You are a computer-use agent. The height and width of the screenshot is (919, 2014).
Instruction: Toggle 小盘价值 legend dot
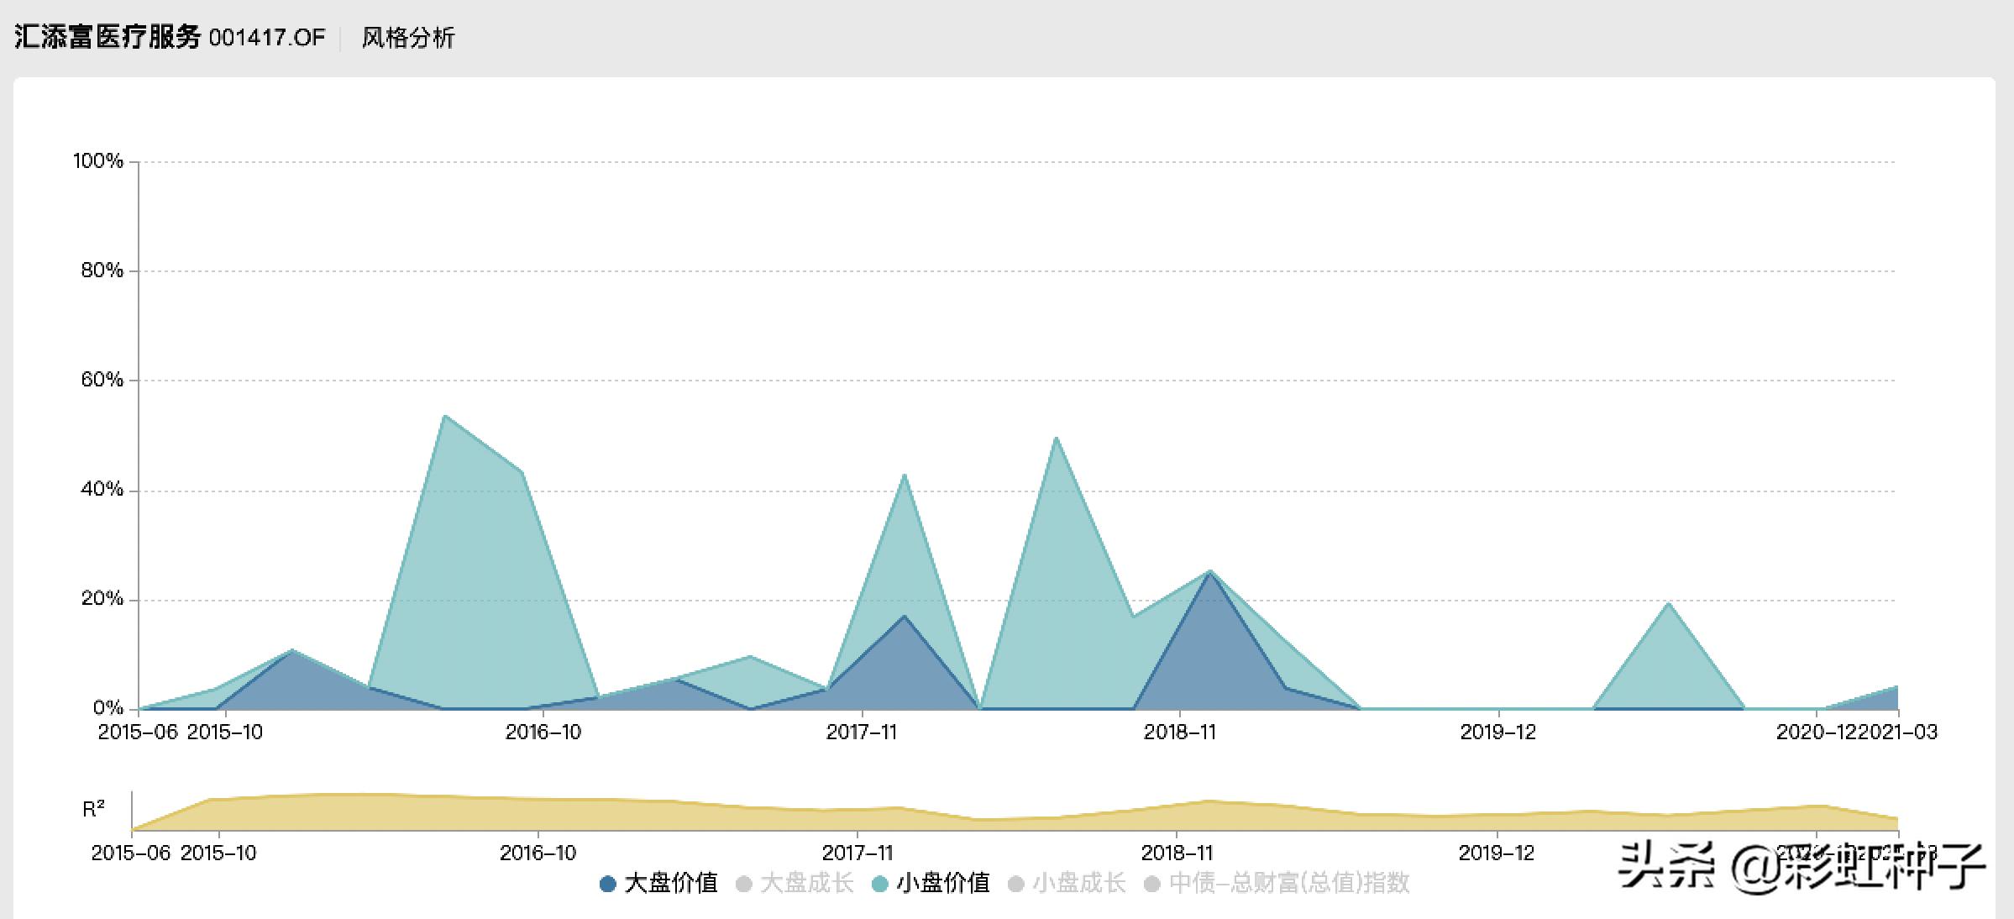coord(880,884)
